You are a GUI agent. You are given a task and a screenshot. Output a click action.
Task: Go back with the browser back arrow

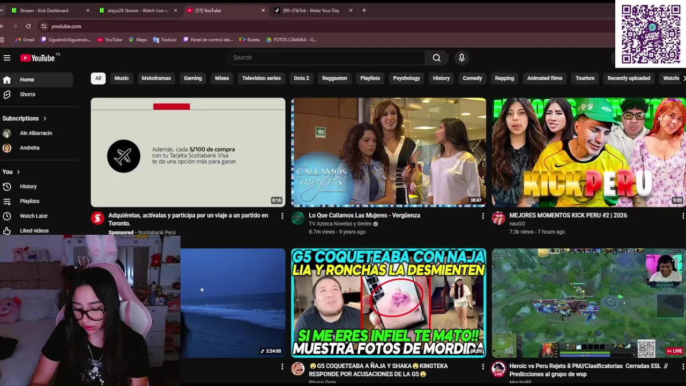click(3, 26)
